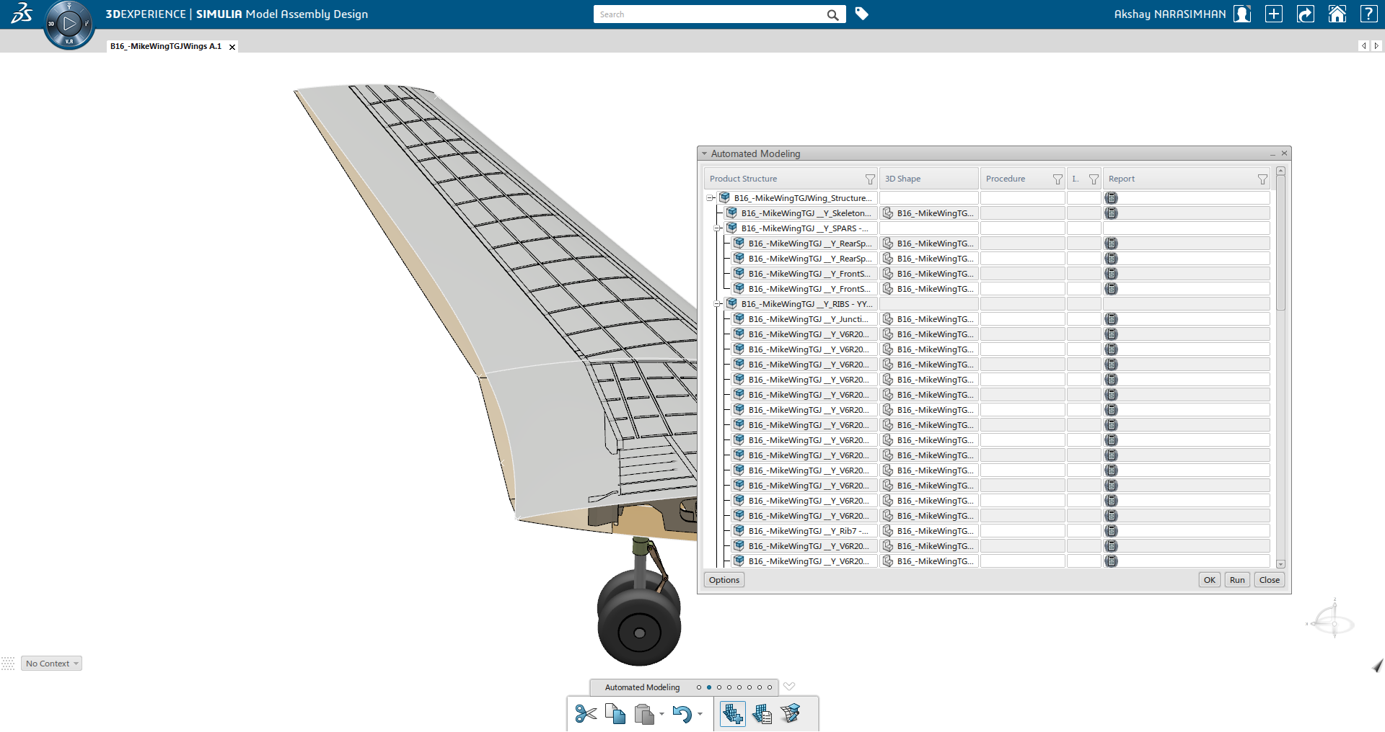Select the second toolbar page dot
This screenshot has height=732, width=1385.
click(709, 687)
